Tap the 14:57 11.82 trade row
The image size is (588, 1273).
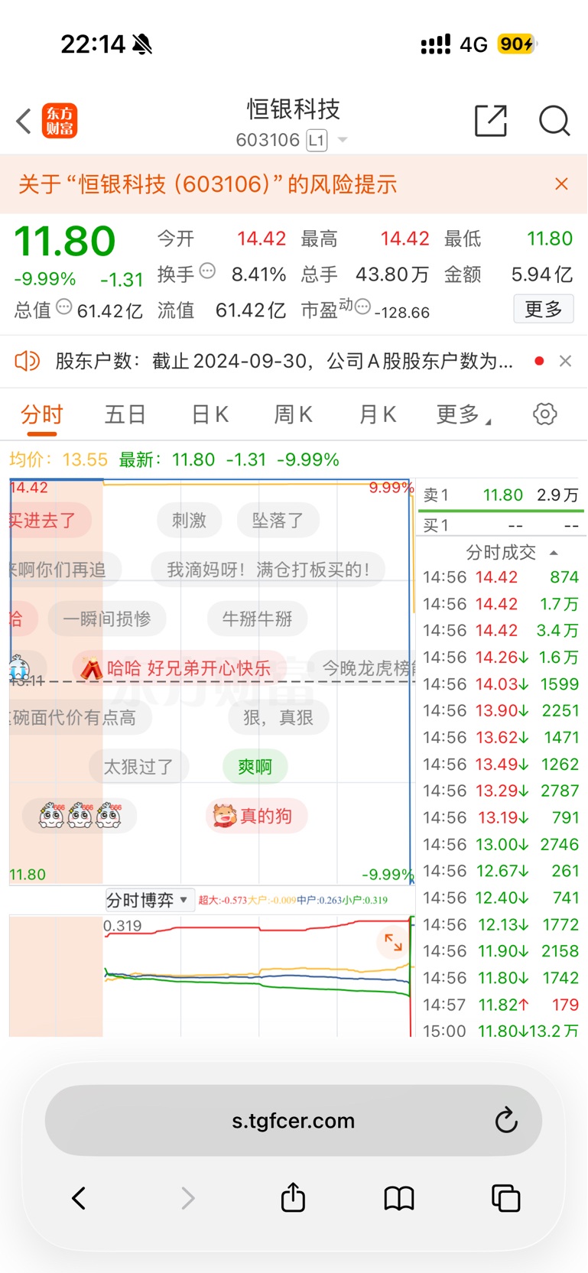501,1005
